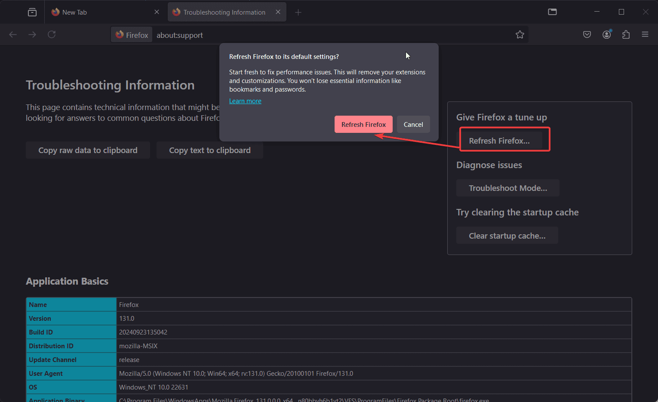This screenshot has width=658, height=402.
Task: Click the Troubleshooting Information heading
Action: (110, 85)
